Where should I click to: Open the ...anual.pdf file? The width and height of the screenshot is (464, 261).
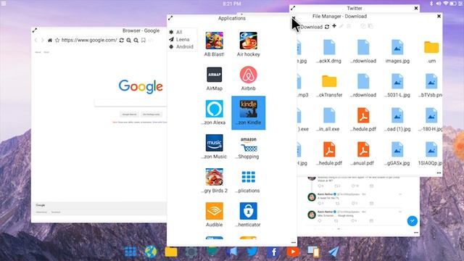[363, 153]
